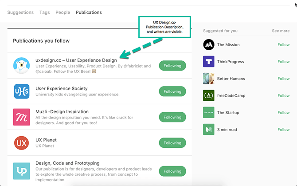Open the People tab
The width and height of the screenshot is (297, 186).
coord(63,12)
